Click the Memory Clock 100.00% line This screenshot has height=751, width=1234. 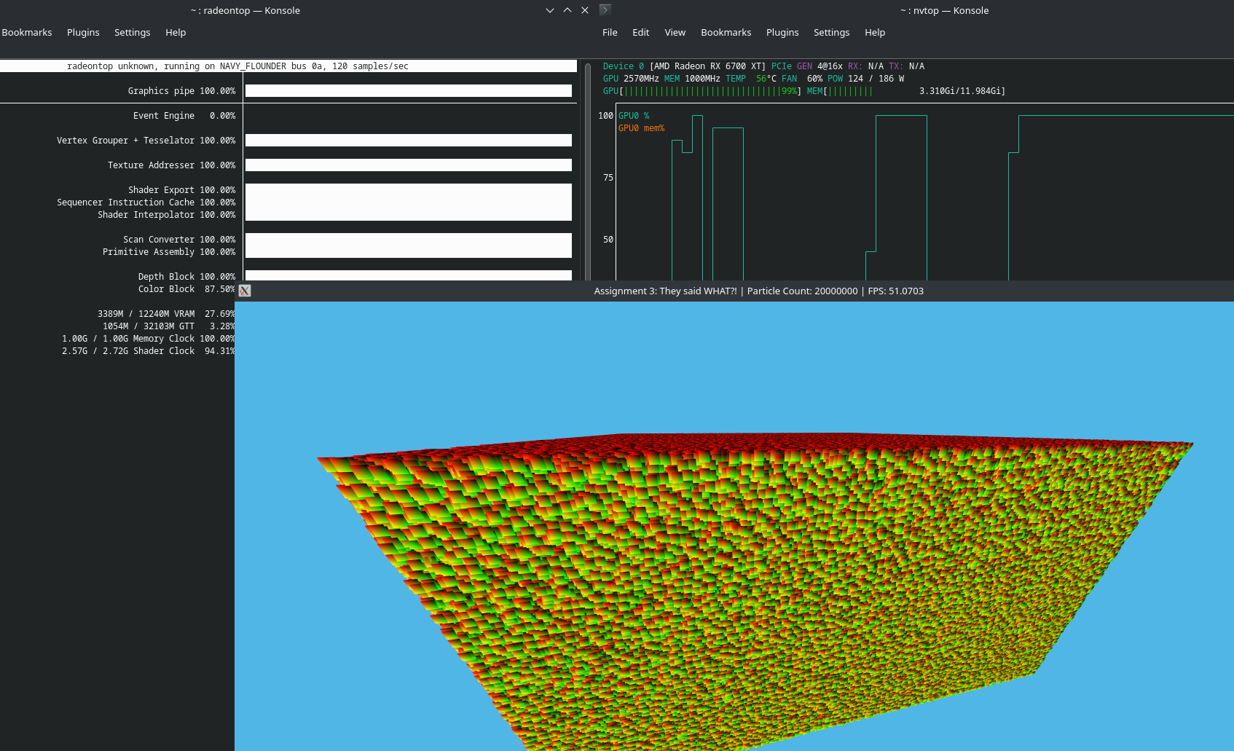coord(149,339)
